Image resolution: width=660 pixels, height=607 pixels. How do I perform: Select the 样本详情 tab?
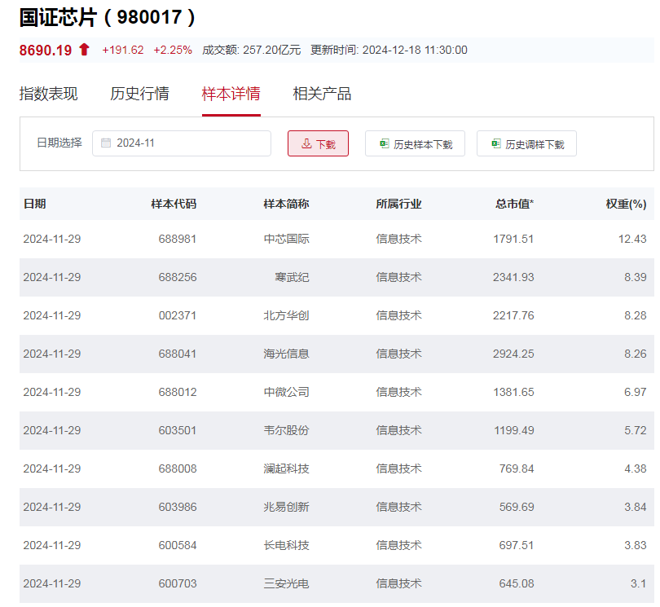tap(231, 94)
